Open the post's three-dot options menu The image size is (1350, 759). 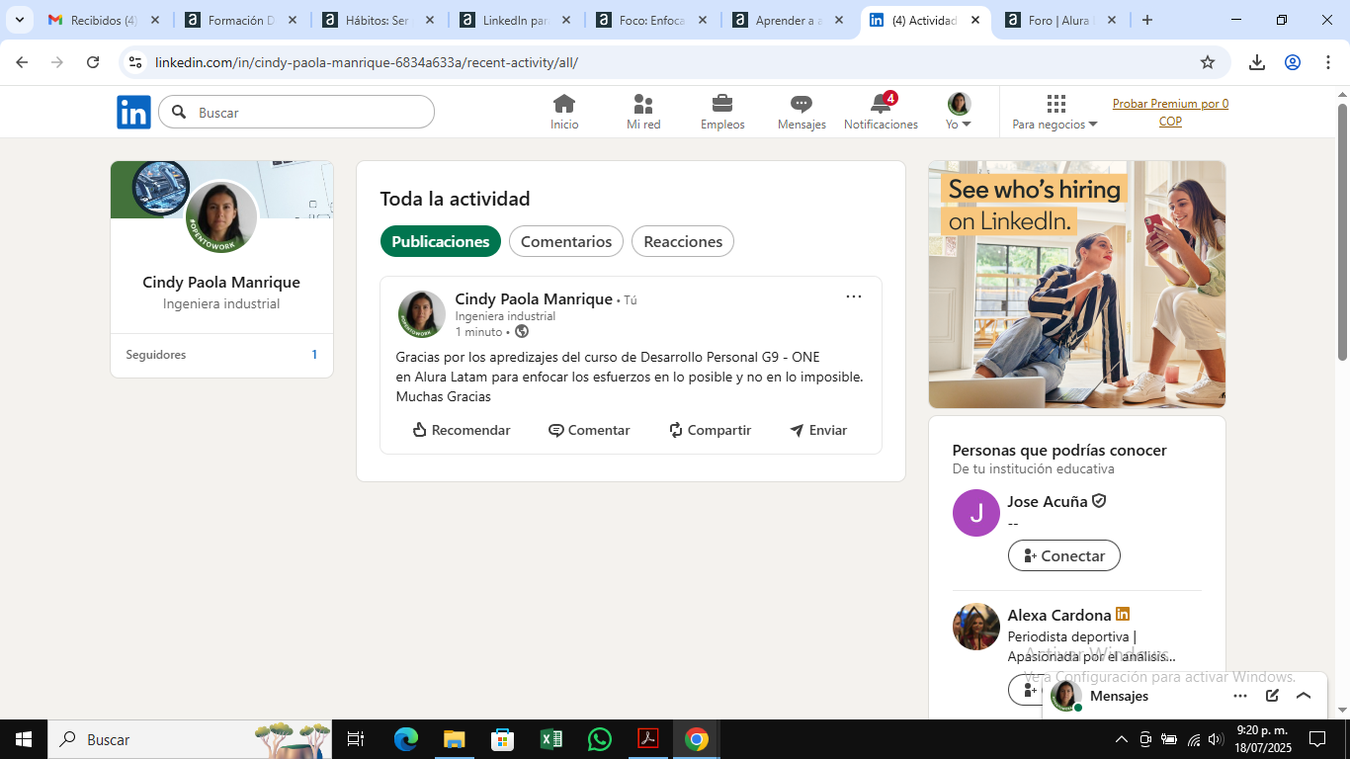pyautogui.click(x=854, y=296)
